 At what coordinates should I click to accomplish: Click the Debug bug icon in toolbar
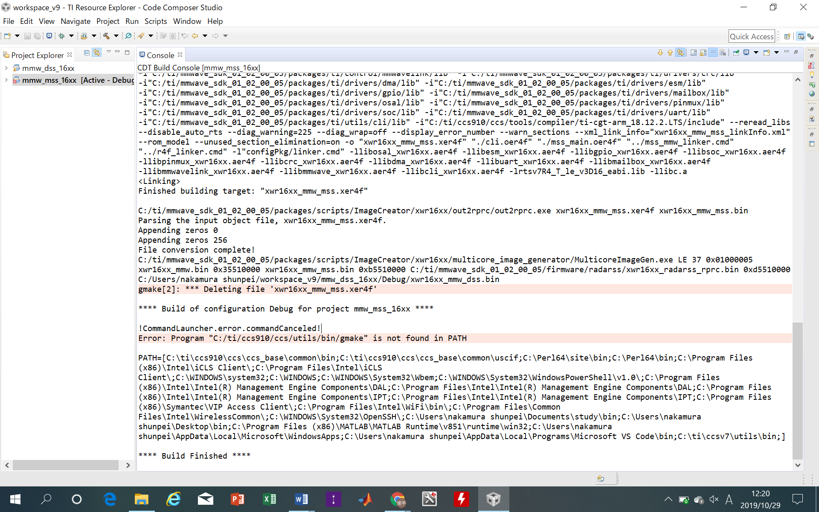point(61,36)
